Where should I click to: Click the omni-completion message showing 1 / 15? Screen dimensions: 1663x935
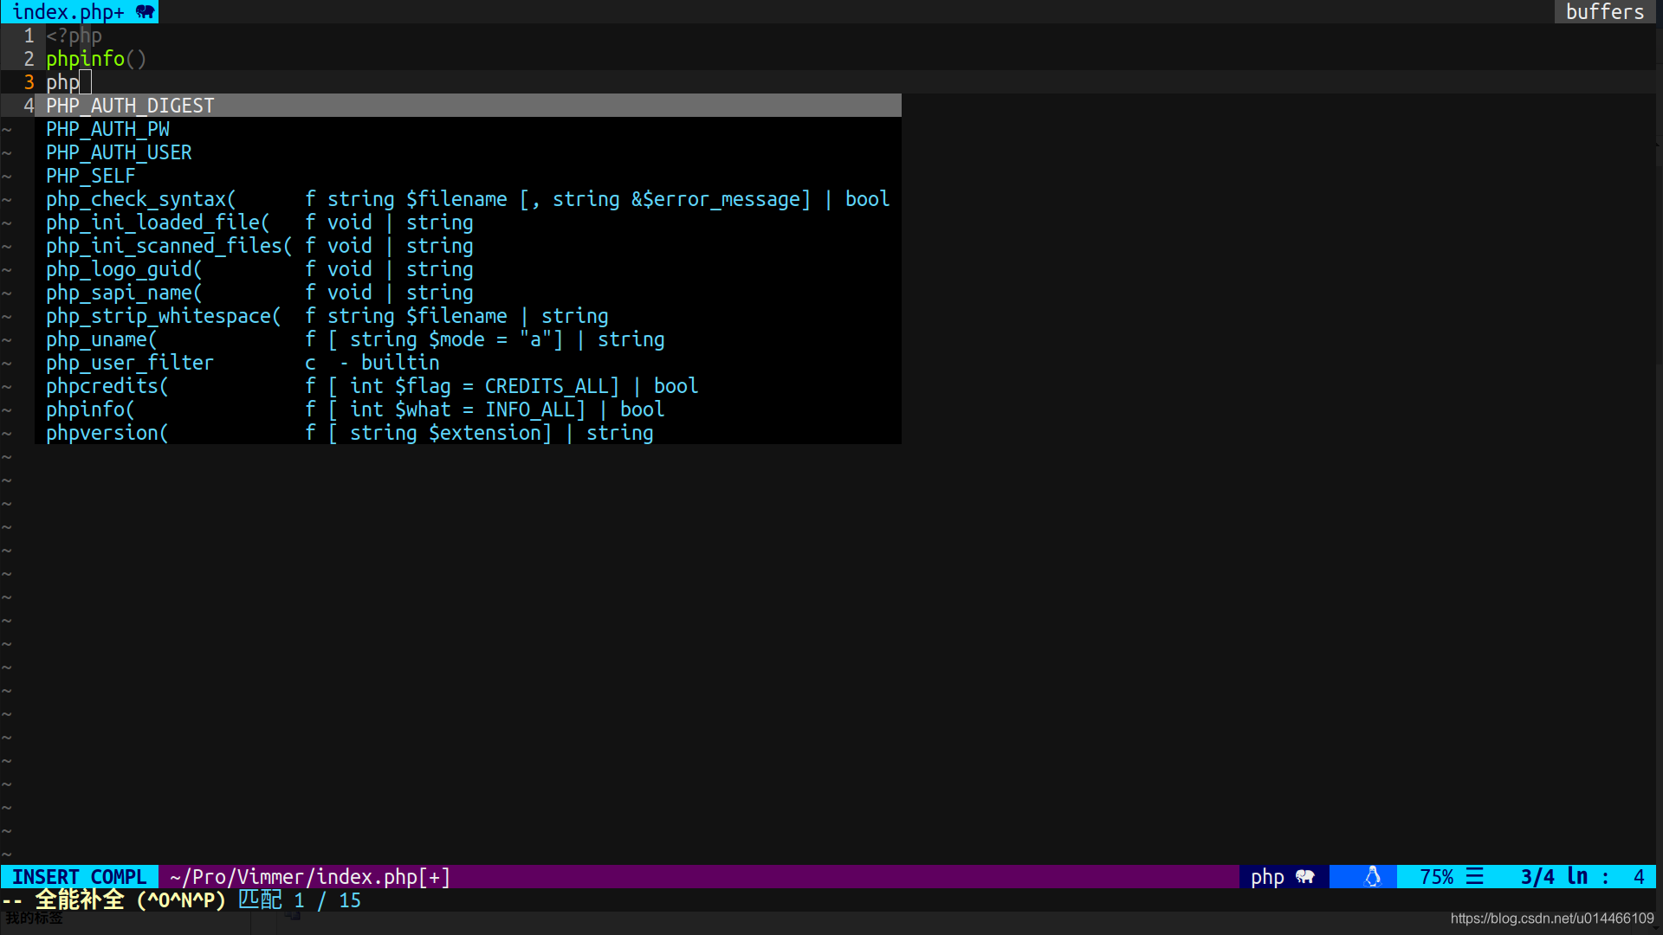pos(181,900)
